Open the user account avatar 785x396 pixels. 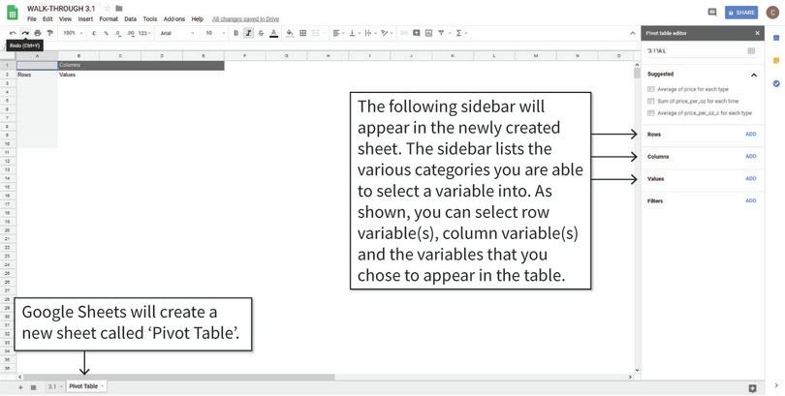pos(772,13)
